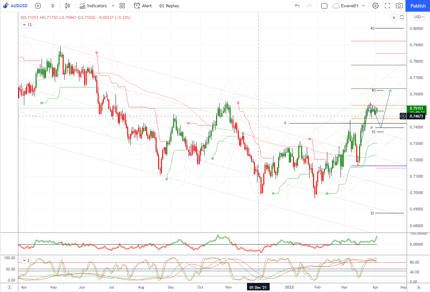Start bar Replay mode
This screenshot has width=430, height=292.
(x=169, y=6)
